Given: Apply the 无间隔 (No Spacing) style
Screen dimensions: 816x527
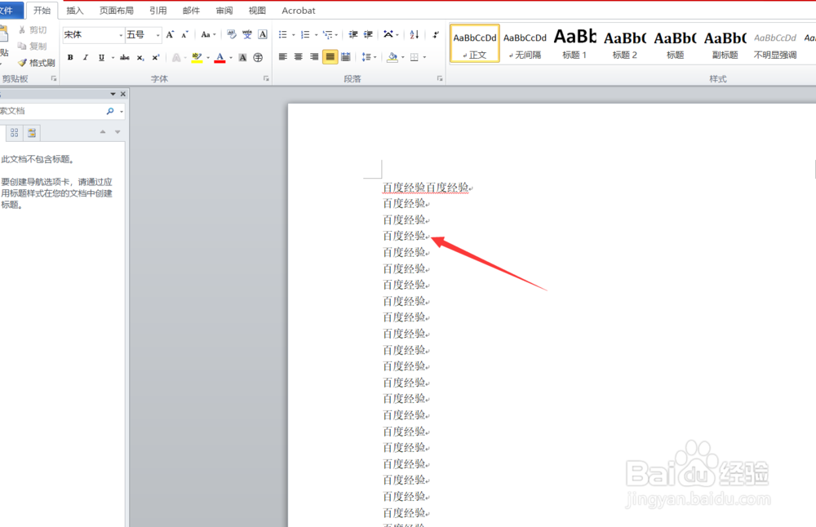Looking at the screenshot, I should tap(525, 43).
